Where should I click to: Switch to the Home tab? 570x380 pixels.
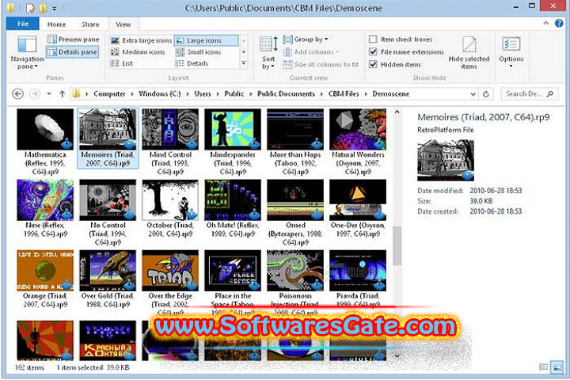56,25
